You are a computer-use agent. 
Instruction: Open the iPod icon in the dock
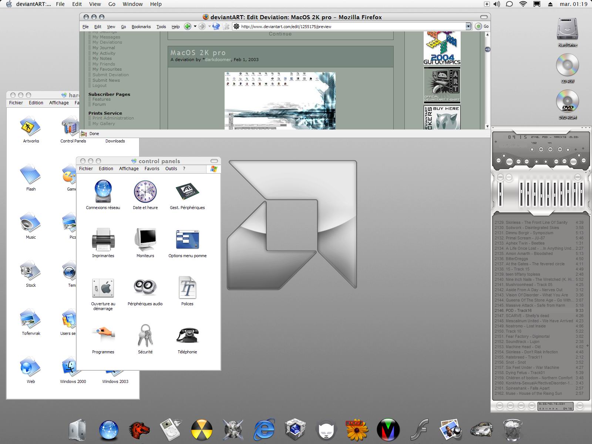[171, 429]
